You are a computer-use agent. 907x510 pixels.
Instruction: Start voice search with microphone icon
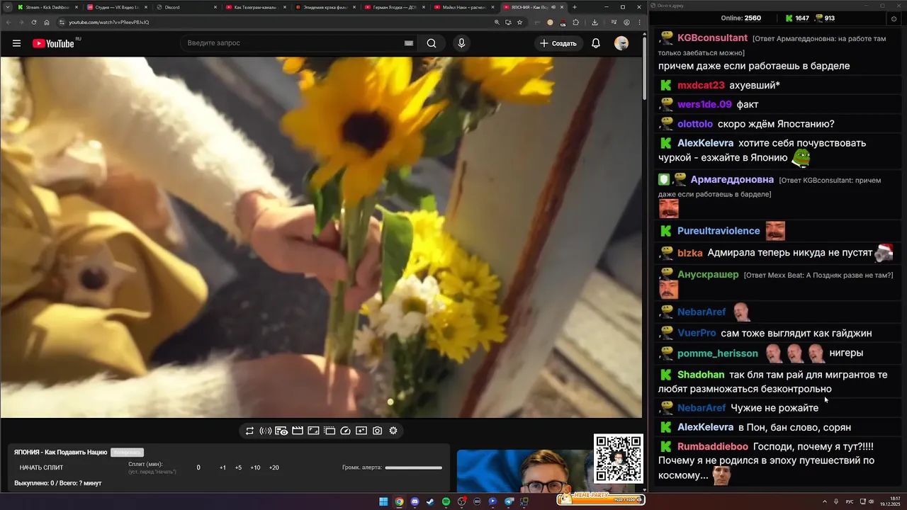[461, 43]
